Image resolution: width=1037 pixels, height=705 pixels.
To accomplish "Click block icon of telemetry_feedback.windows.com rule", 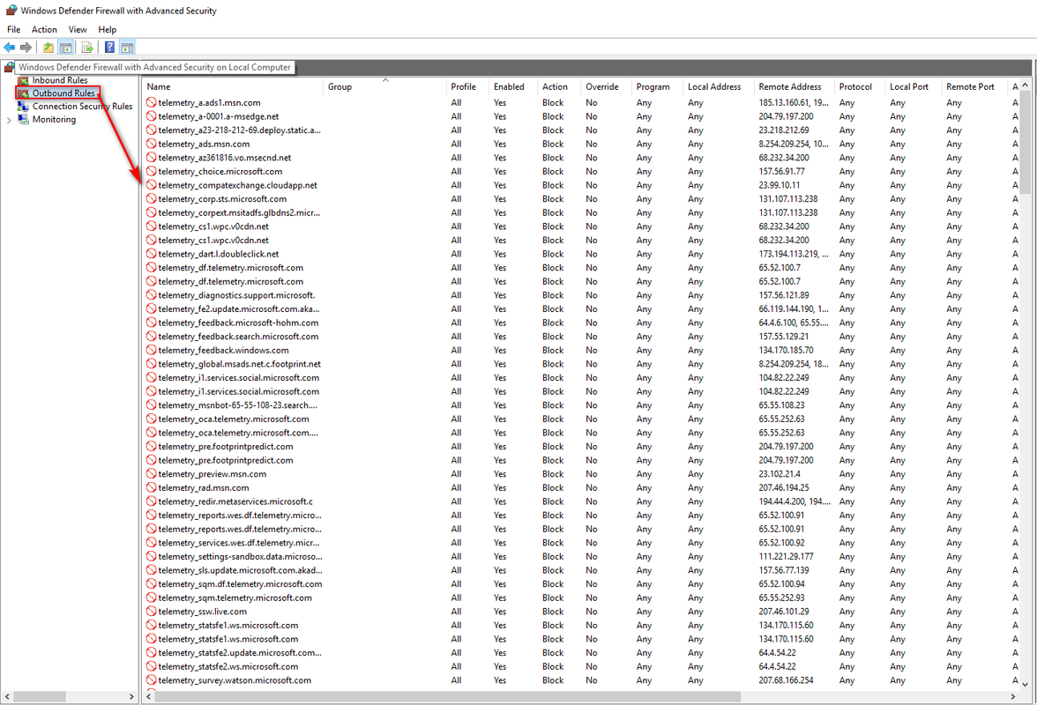I will [x=152, y=350].
